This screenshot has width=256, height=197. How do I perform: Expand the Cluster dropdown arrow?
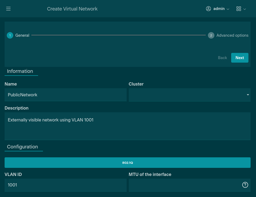point(248,95)
